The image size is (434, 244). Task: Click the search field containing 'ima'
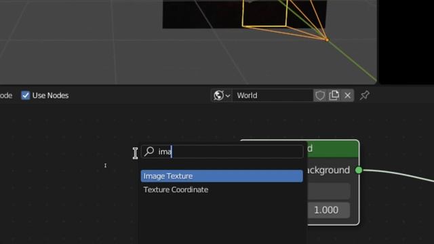(x=222, y=151)
